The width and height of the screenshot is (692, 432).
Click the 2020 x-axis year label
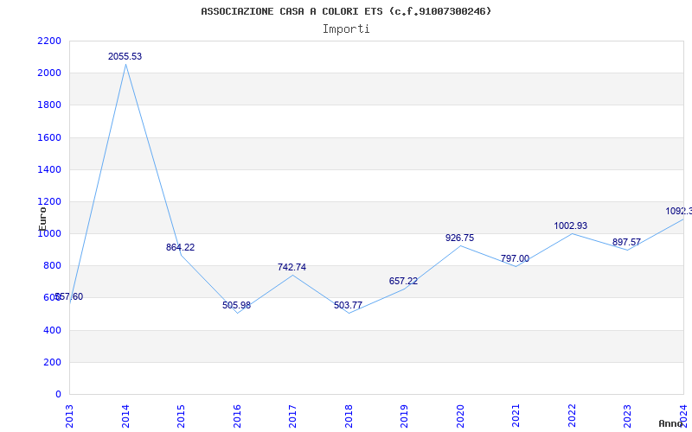pyautogui.click(x=460, y=416)
